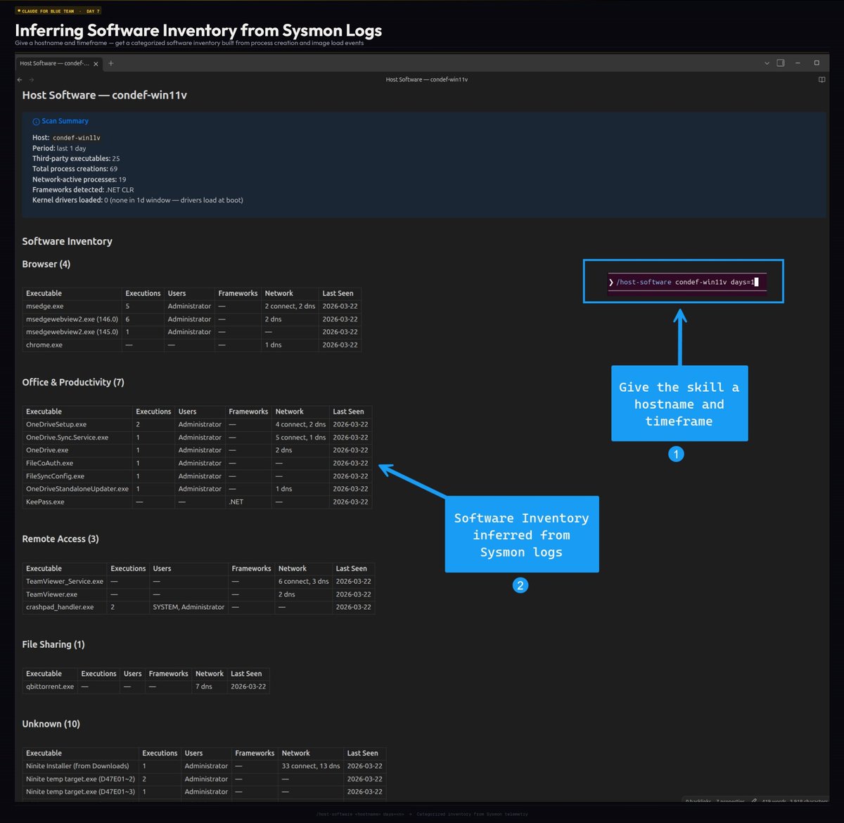Open the tab list chevron dropdown
The image size is (844, 823).
(767, 63)
